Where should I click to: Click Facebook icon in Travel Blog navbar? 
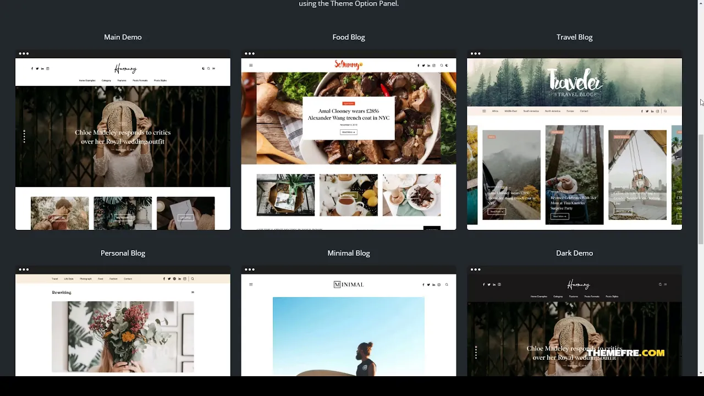642,111
